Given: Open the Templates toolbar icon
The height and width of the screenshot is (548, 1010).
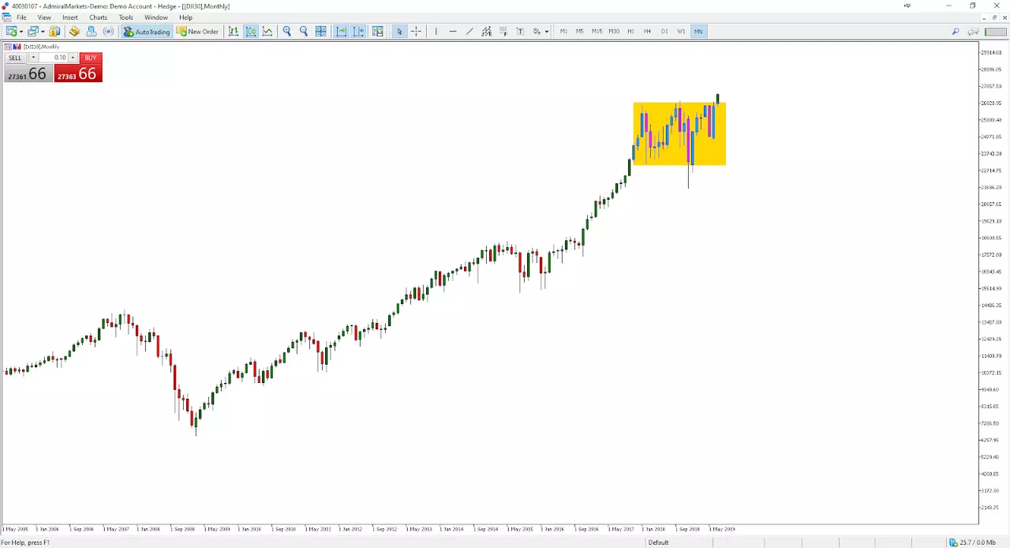Looking at the screenshot, I should 378,32.
